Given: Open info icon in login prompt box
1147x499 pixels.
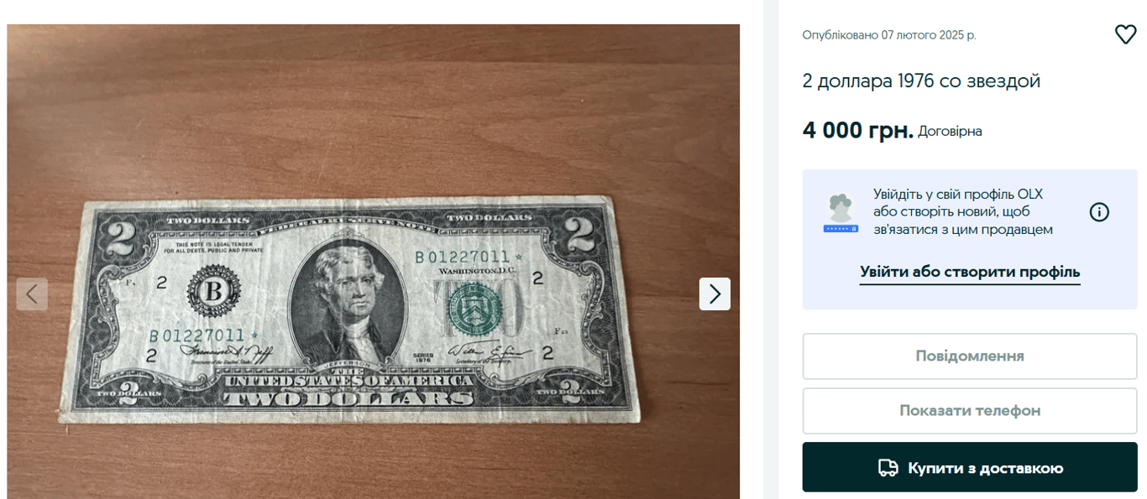Looking at the screenshot, I should (x=1099, y=212).
